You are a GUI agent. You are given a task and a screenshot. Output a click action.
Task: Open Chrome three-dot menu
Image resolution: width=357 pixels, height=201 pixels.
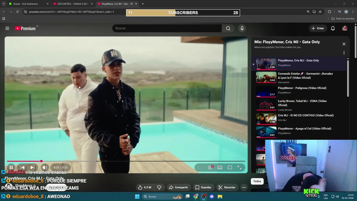click(353, 12)
